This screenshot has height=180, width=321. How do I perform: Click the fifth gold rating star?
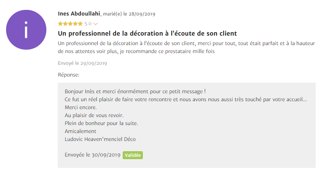click(80, 24)
